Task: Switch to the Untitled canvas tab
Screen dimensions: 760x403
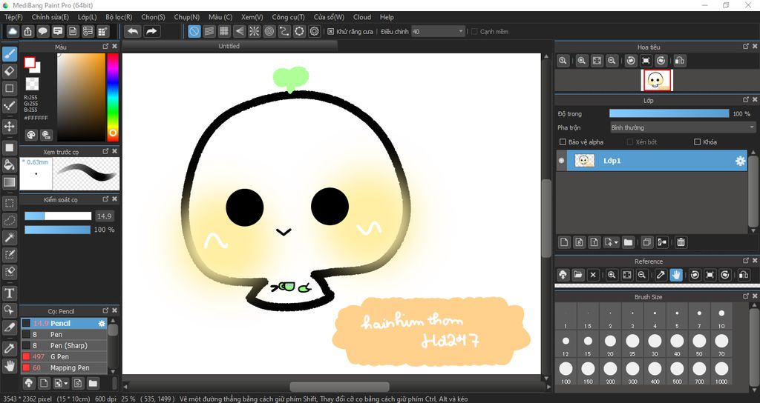Action: point(229,47)
